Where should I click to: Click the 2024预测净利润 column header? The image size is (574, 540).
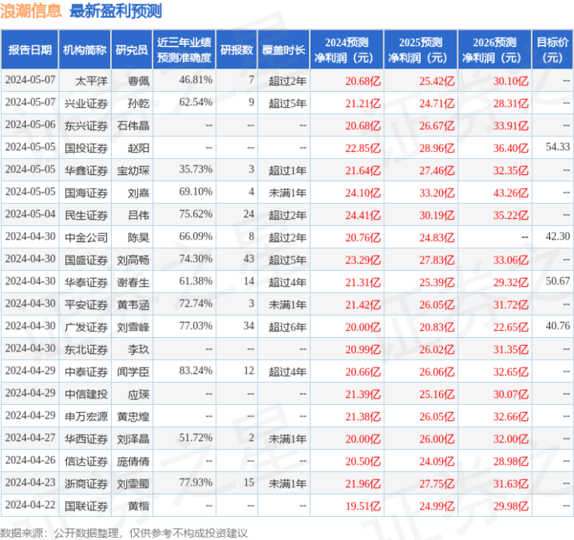(x=346, y=50)
